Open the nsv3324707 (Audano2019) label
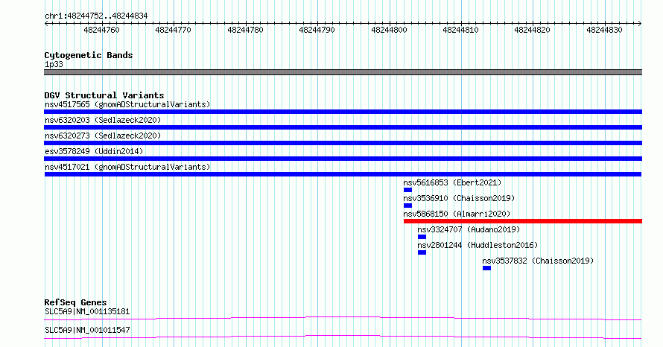Image resolution: width=663 pixels, height=347 pixels. (x=469, y=229)
